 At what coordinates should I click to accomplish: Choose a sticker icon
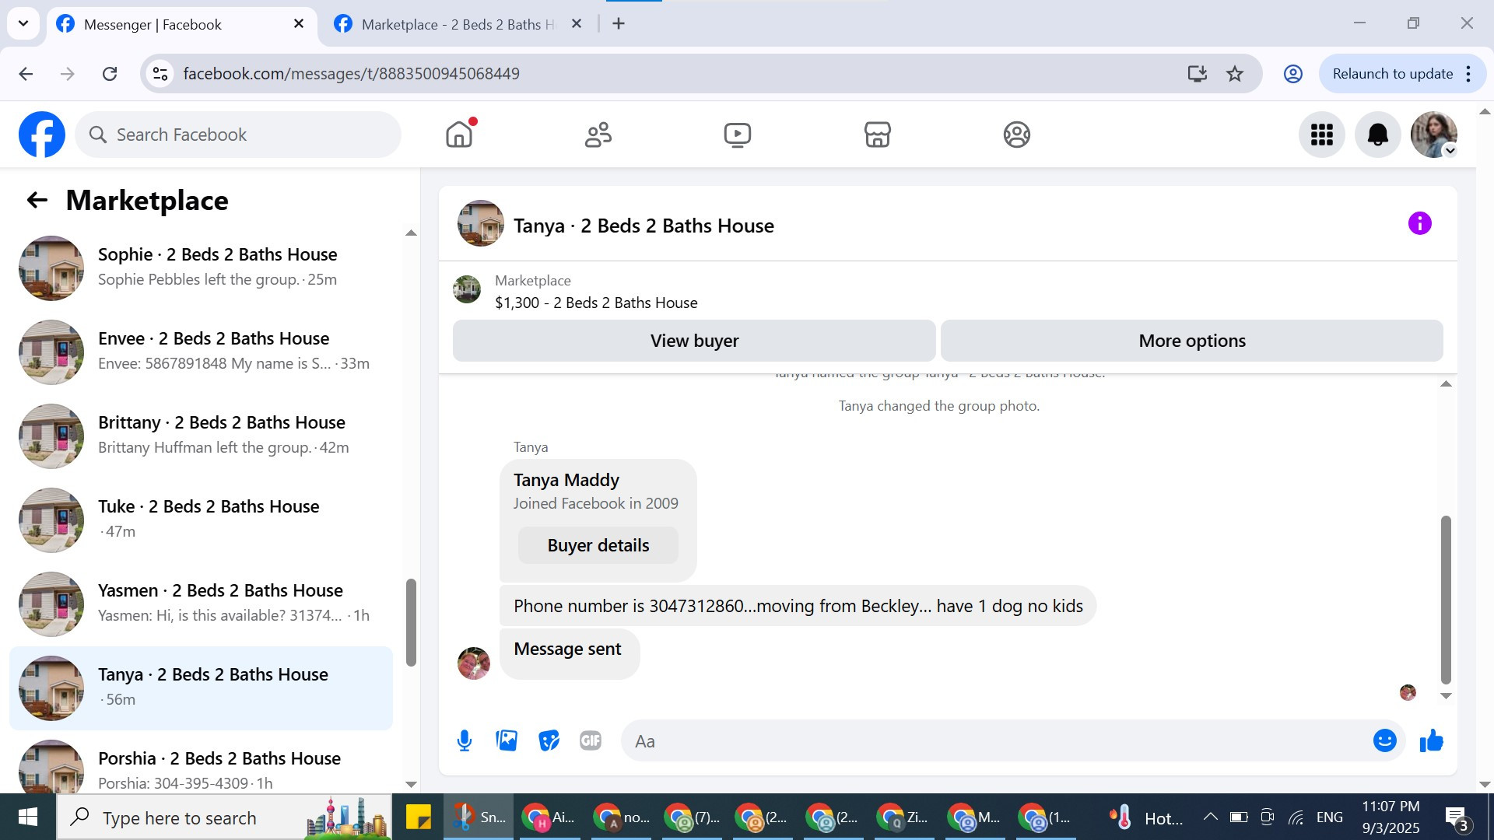click(549, 741)
